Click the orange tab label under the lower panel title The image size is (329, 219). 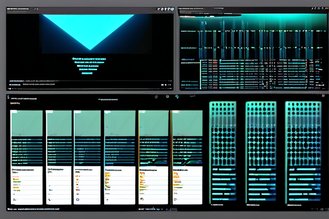point(16,104)
